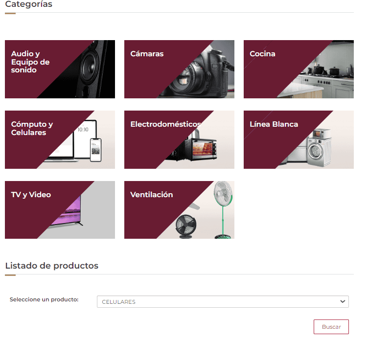Select the Cocina category tile
368x341 pixels.
coord(299,69)
